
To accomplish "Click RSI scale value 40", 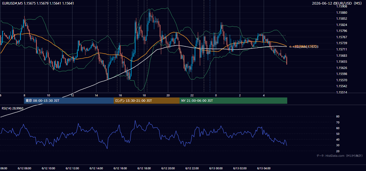I will (x=338, y=139).
